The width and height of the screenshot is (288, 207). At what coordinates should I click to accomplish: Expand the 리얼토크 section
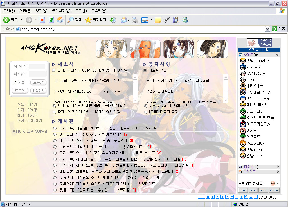click(x=278, y=171)
